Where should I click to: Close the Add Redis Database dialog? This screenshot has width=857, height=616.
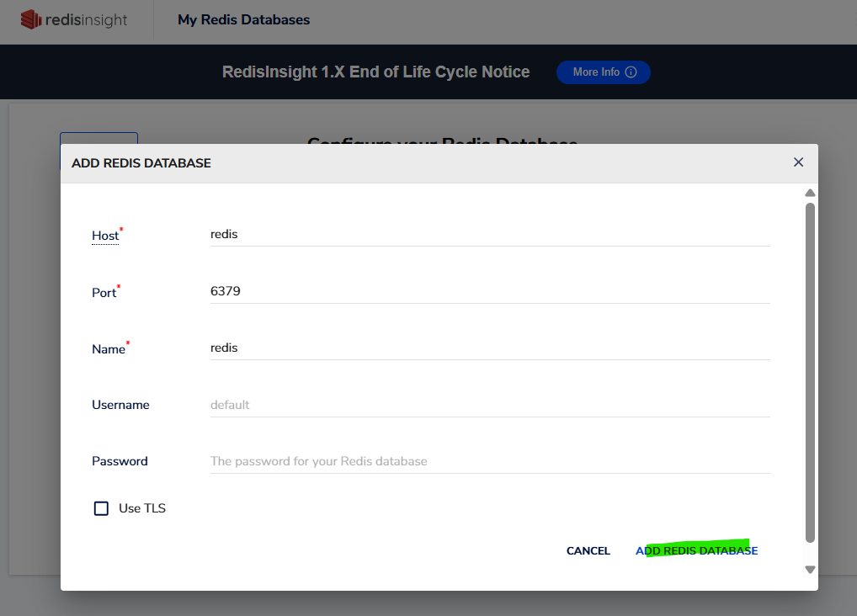tap(799, 162)
